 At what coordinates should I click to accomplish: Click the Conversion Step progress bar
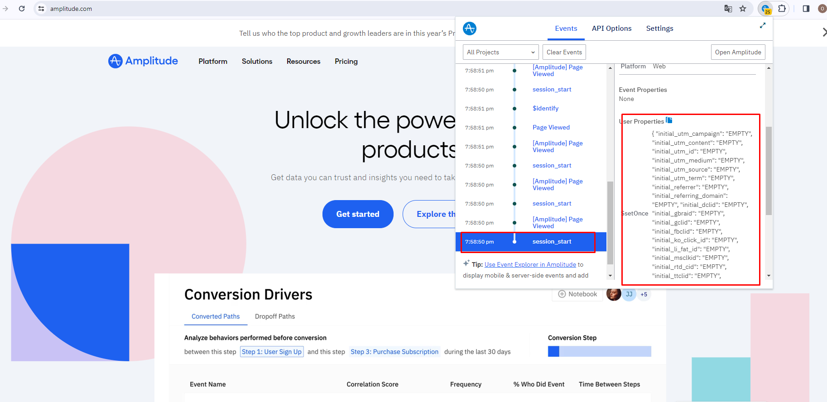tap(600, 351)
